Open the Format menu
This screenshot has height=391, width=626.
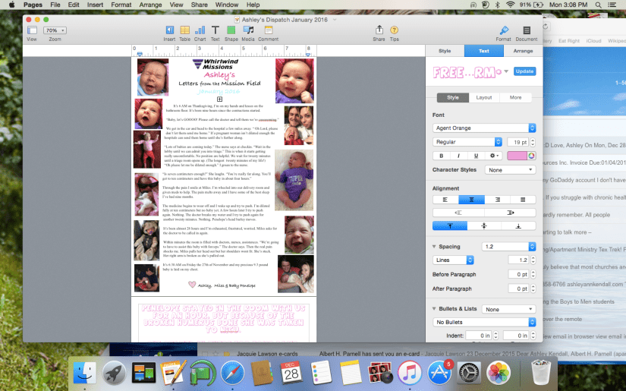(x=121, y=5)
